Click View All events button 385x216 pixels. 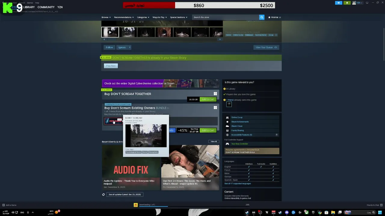click(214, 142)
